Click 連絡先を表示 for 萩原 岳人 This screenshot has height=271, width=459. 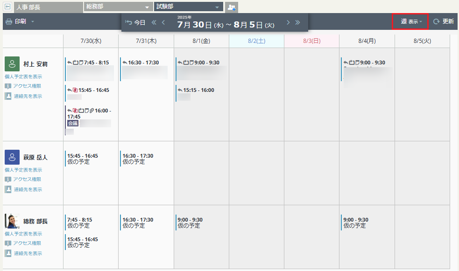28,189
